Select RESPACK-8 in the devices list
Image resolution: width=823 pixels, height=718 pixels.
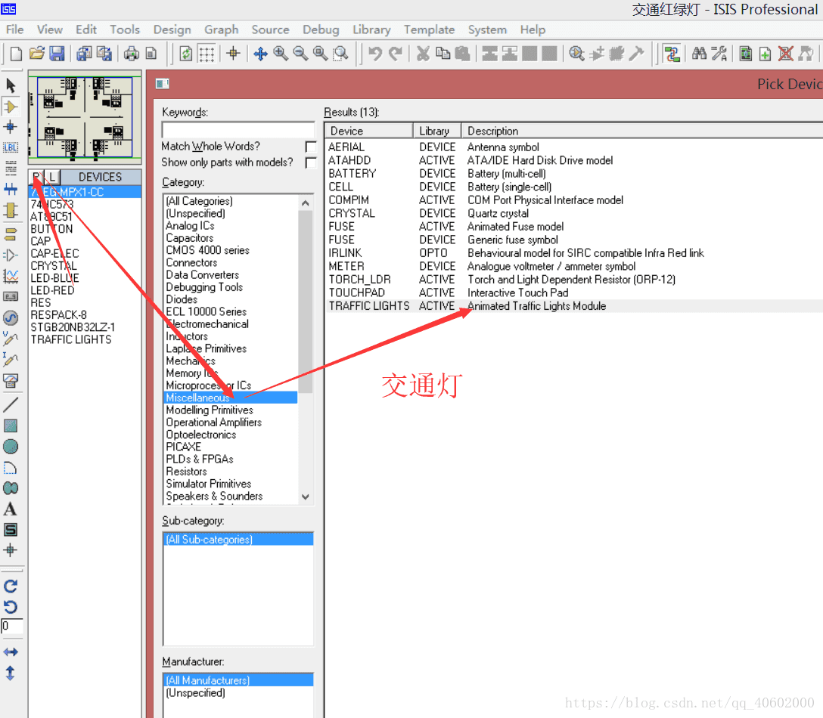85,314
